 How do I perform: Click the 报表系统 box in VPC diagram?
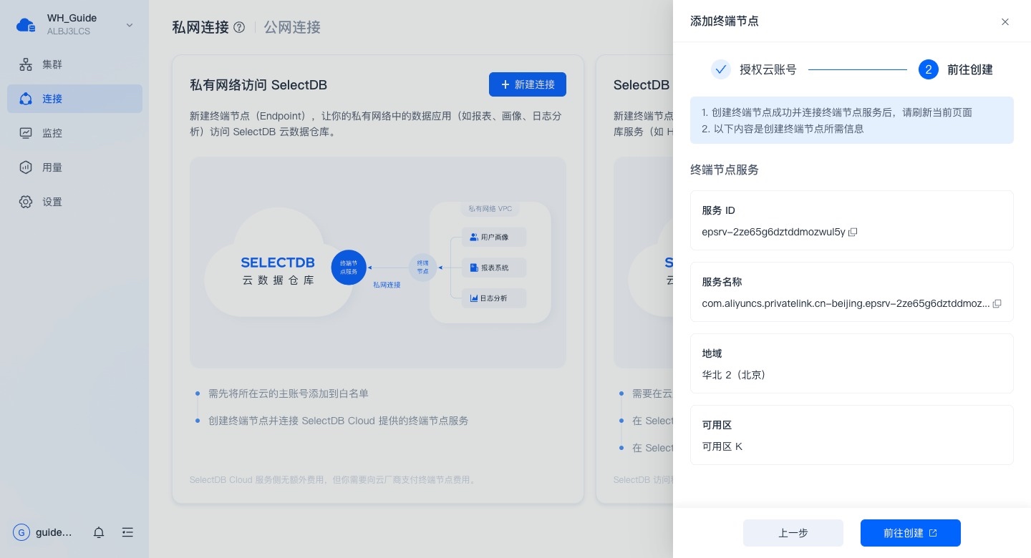[x=494, y=268]
